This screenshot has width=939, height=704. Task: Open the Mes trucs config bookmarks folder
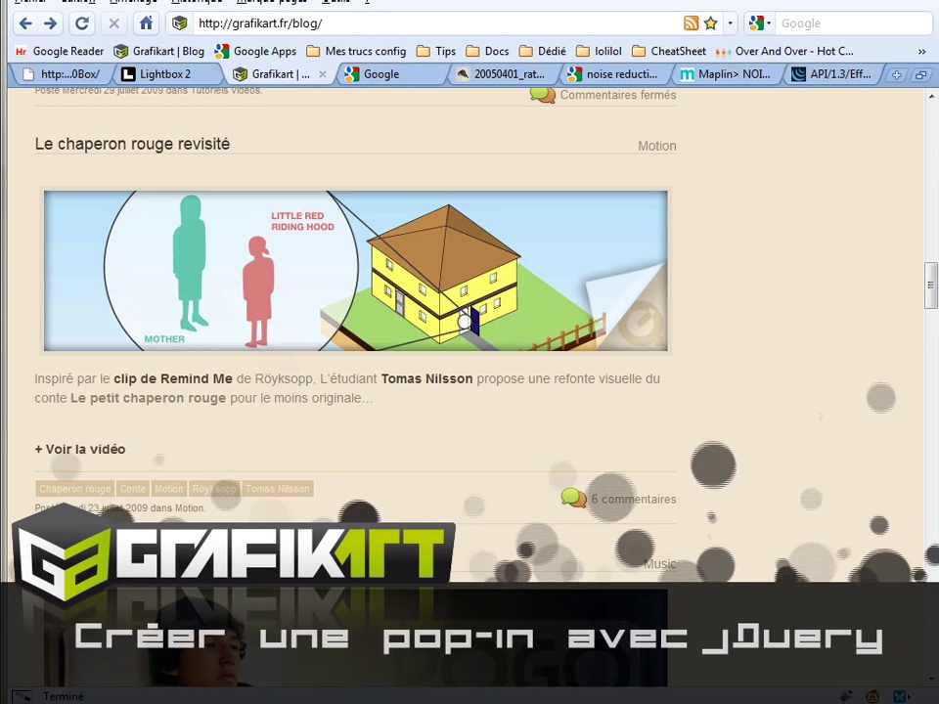pos(356,51)
